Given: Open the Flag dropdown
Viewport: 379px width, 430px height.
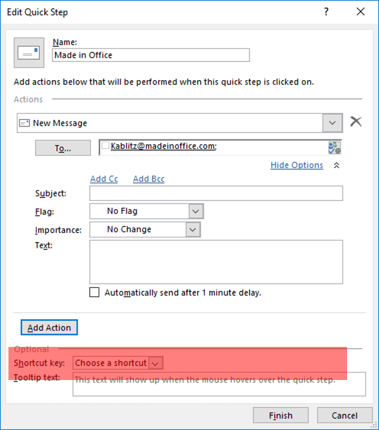Looking at the screenshot, I should [x=195, y=211].
